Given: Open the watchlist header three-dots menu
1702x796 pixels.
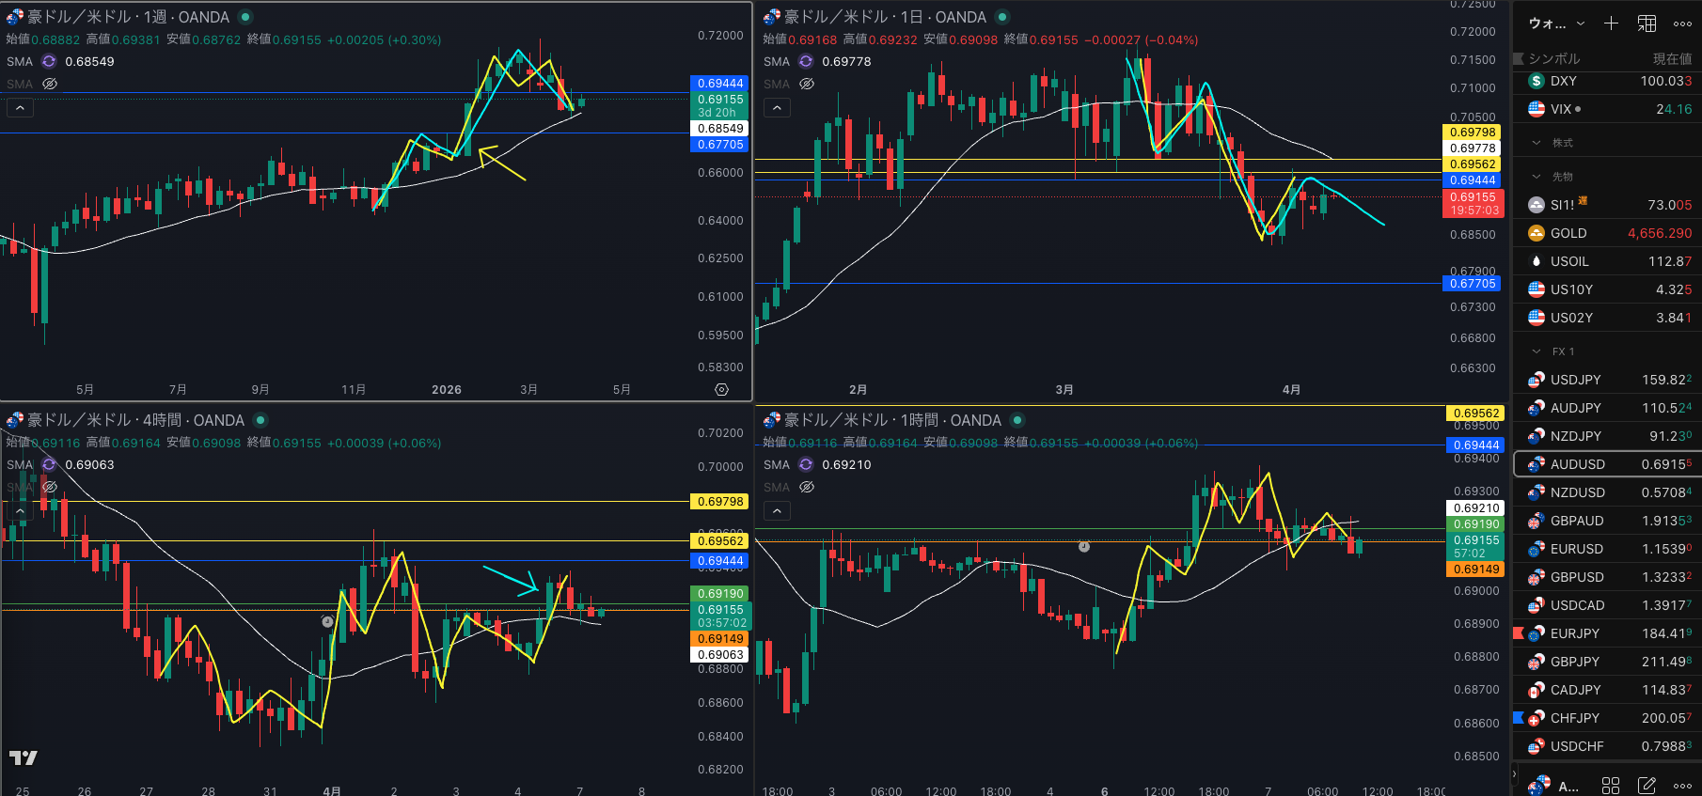Looking at the screenshot, I should tap(1682, 23).
